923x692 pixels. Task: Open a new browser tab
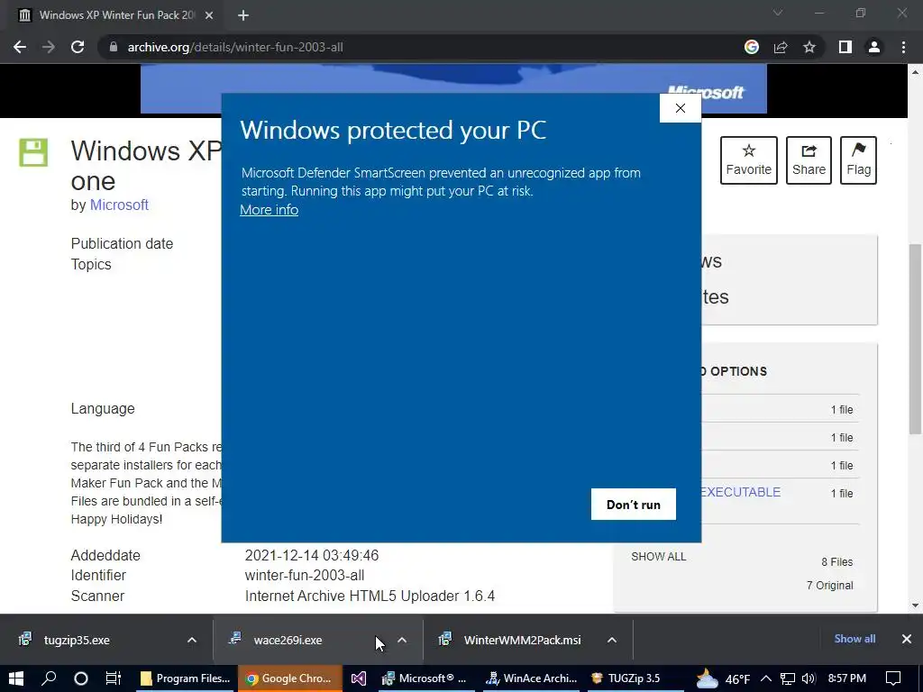click(x=243, y=15)
